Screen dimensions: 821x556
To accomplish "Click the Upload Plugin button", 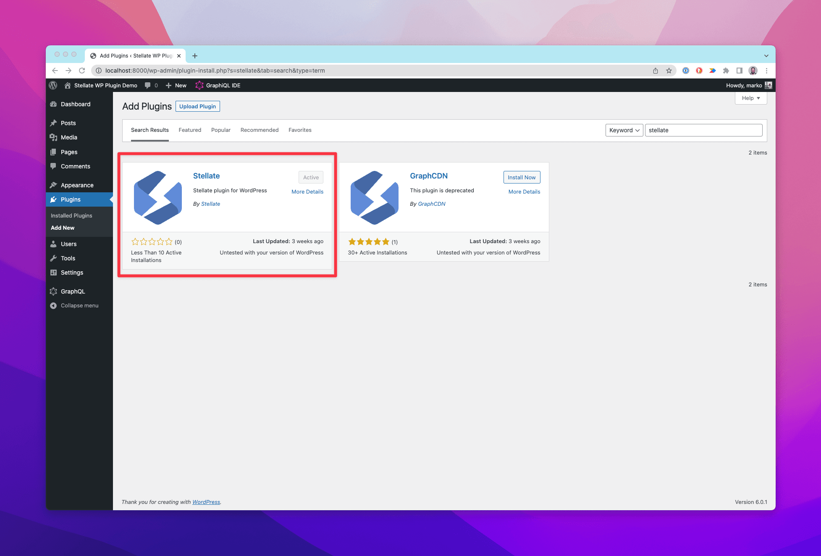I will pyautogui.click(x=198, y=106).
